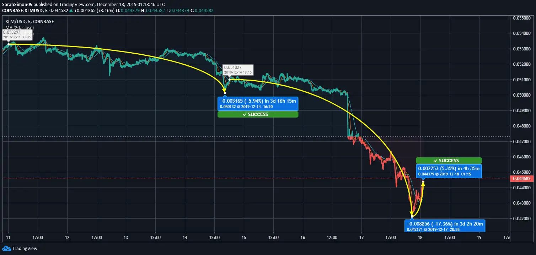
Task: Click the arrow point at 0.042171 low
Action: click(x=412, y=216)
